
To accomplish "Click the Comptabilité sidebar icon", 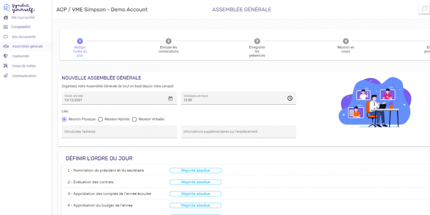I will point(6,27).
